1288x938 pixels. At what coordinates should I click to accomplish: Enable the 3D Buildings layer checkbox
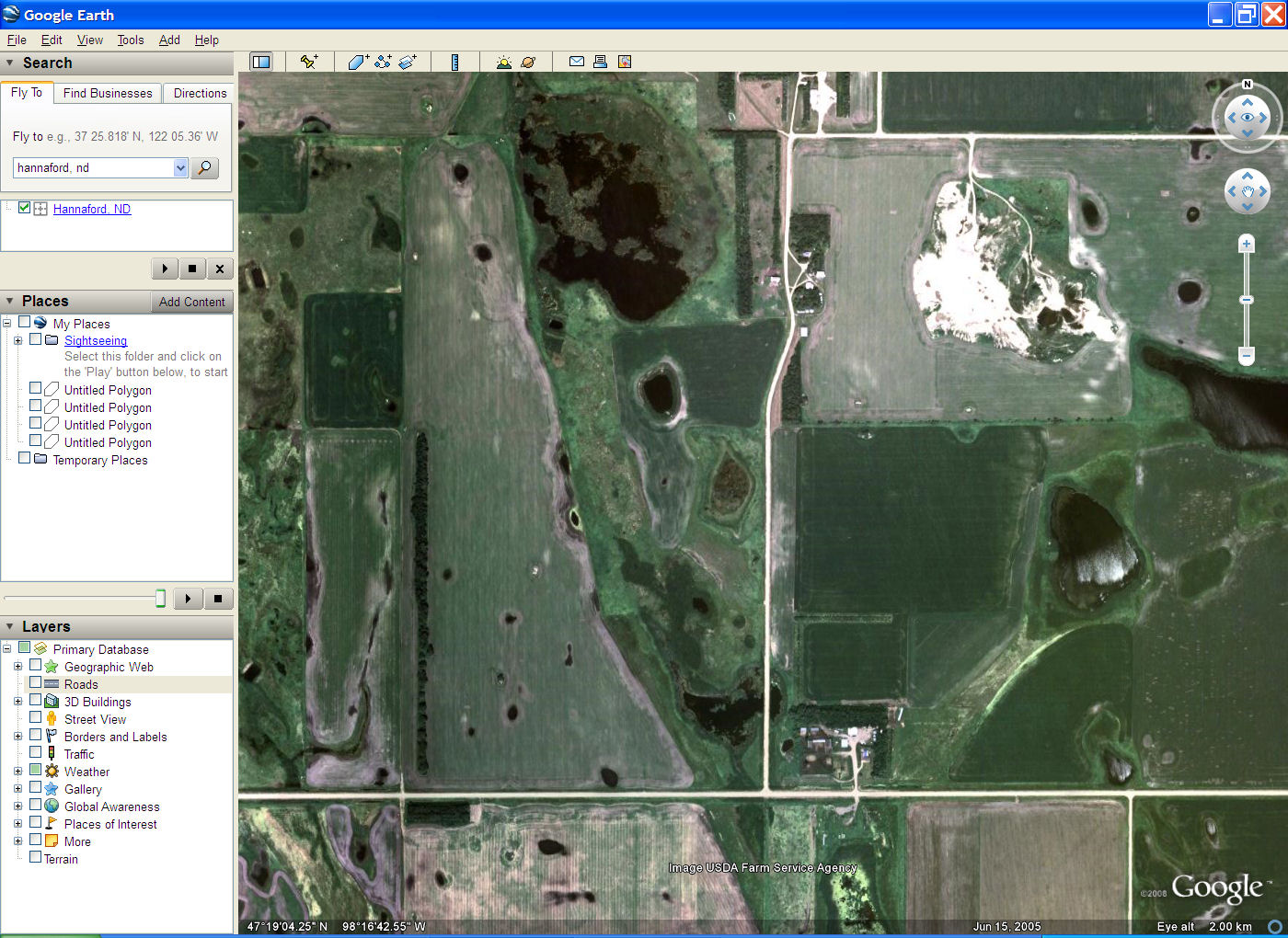[35, 700]
